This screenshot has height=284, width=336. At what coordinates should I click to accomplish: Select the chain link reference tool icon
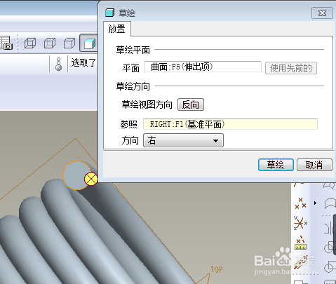click(x=300, y=262)
